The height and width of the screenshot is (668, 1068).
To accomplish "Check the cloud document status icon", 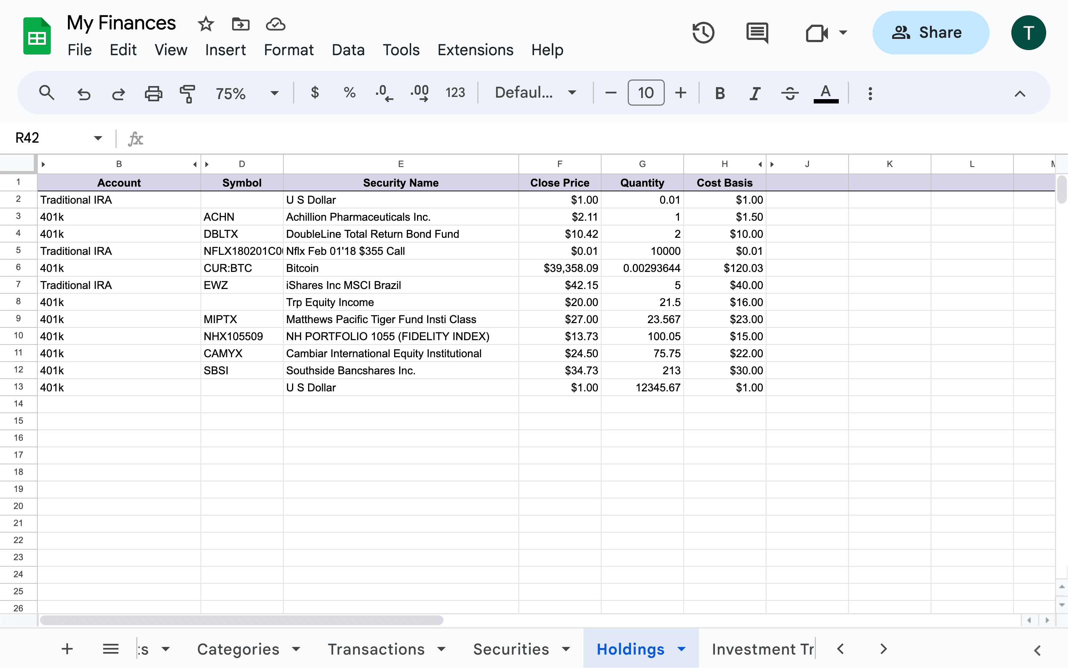I will [275, 24].
